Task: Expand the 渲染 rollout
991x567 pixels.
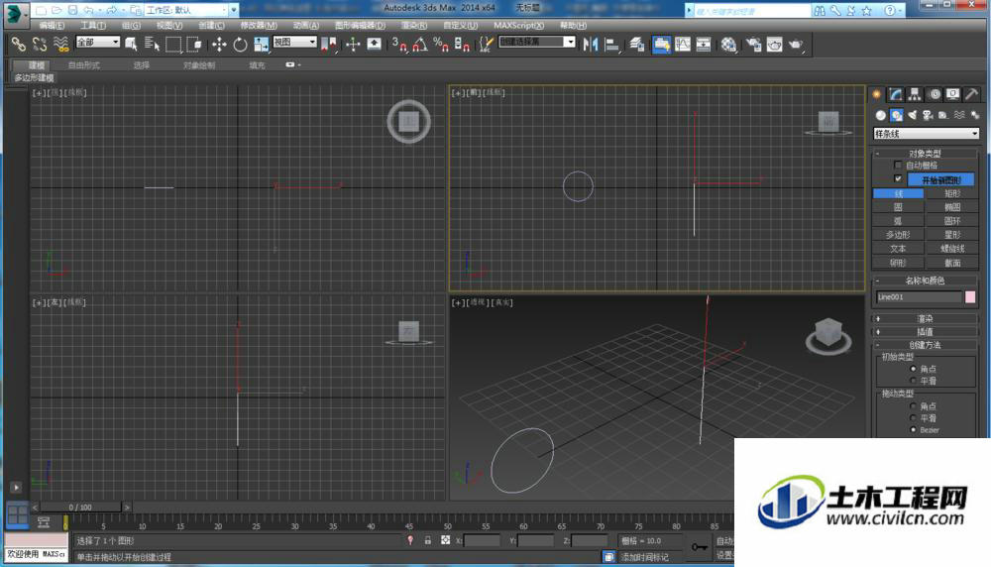Action: click(x=926, y=318)
